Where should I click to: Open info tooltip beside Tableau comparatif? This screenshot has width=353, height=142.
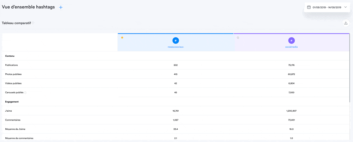point(33,23)
